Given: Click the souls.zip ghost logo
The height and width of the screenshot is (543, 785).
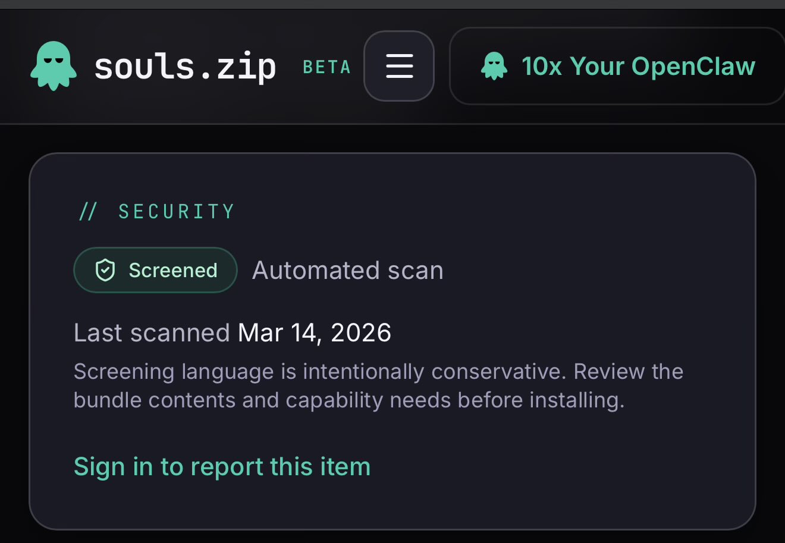Looking at the screenshot, I should pyautogui.click(x=54, y=65).
